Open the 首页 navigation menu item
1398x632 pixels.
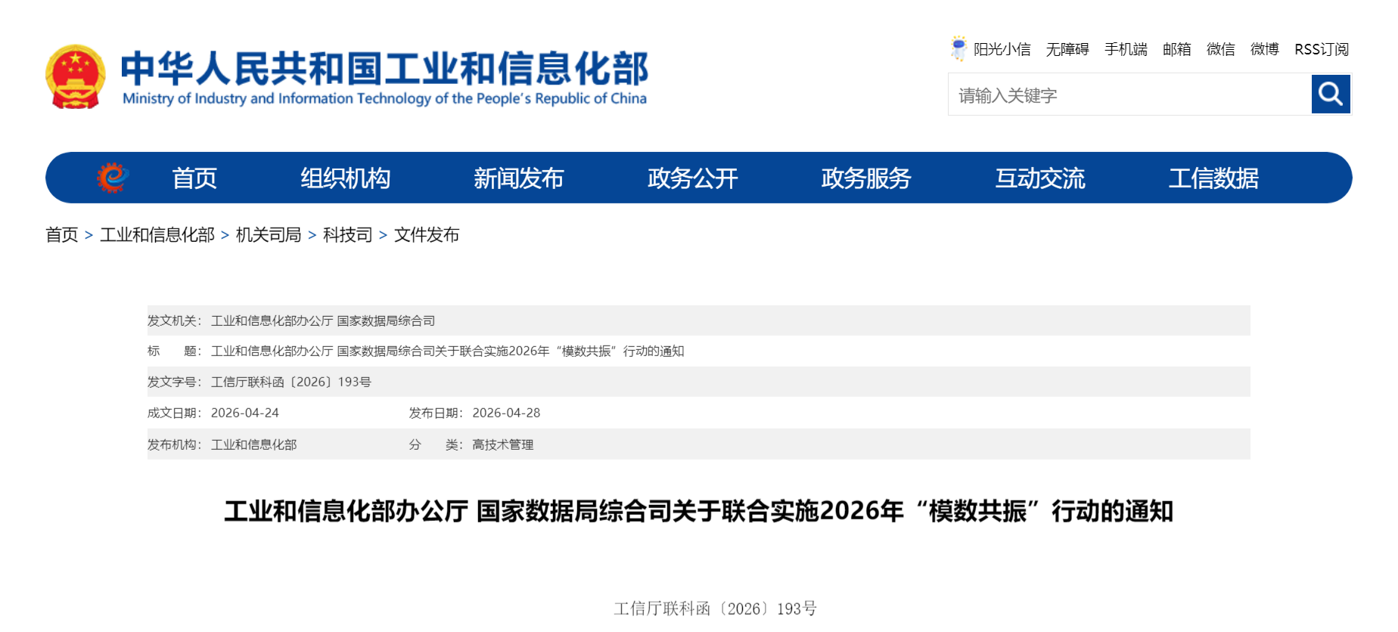(194, 178)
